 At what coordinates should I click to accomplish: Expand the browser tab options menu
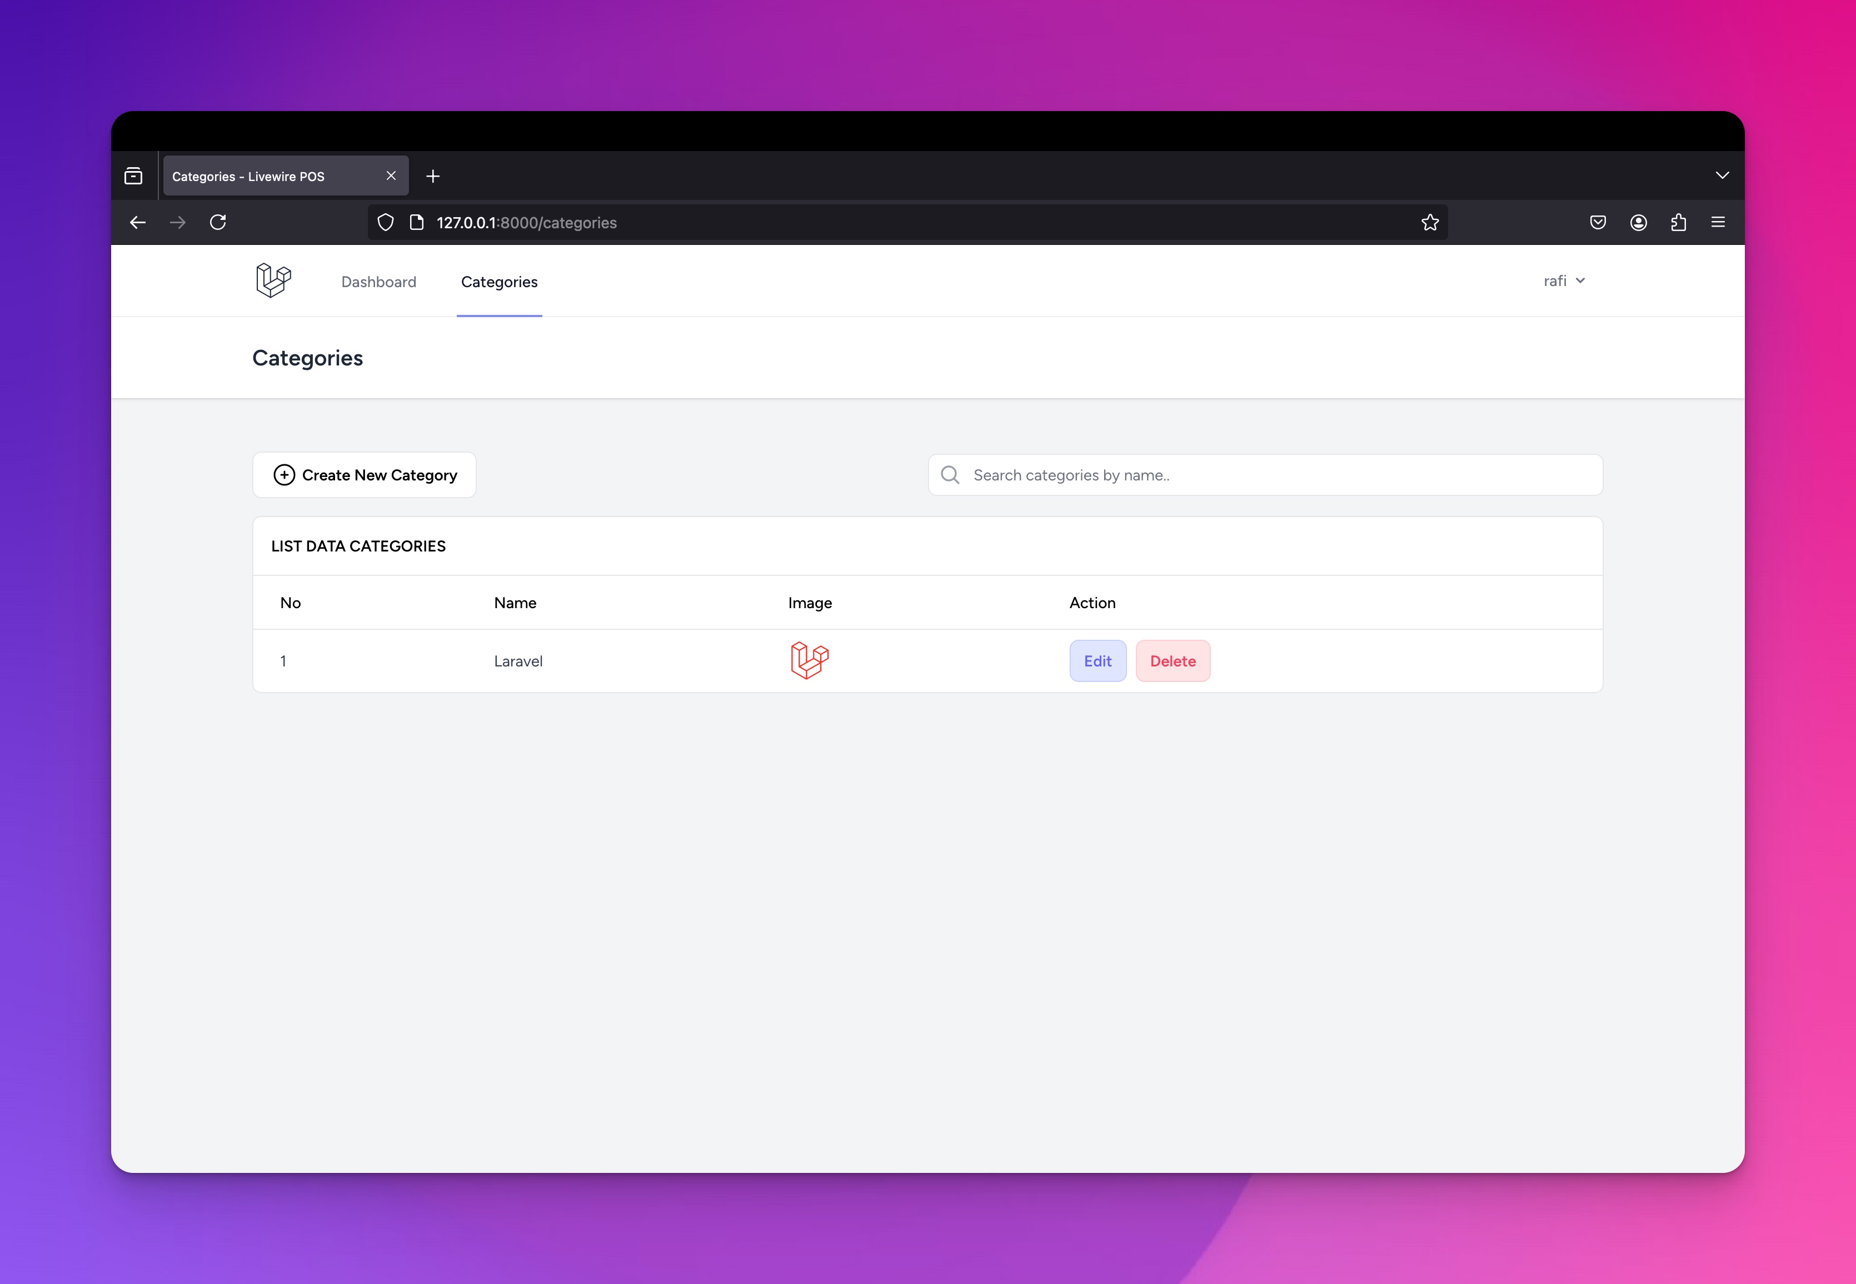pos(1722,175)
